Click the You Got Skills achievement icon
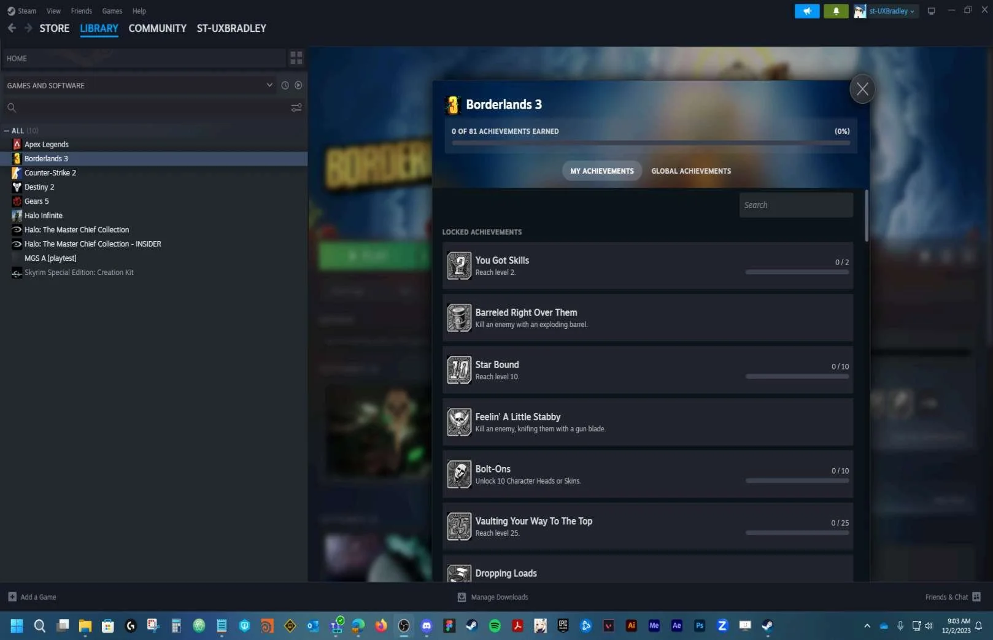This screenshot has width=993, height=640. pyautogui.click(x=459, y=266)
